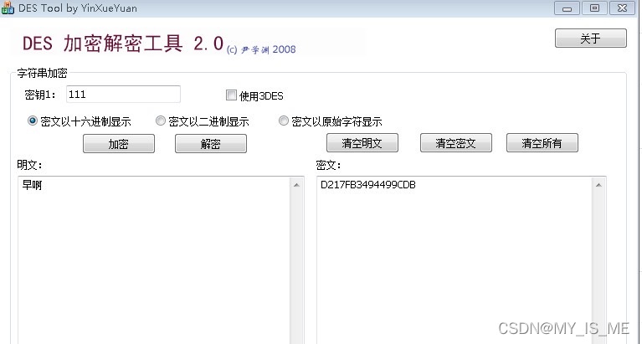Click the ciphertext value D217FB3494499CDB
Screen dimensions: 642x344
368,185
